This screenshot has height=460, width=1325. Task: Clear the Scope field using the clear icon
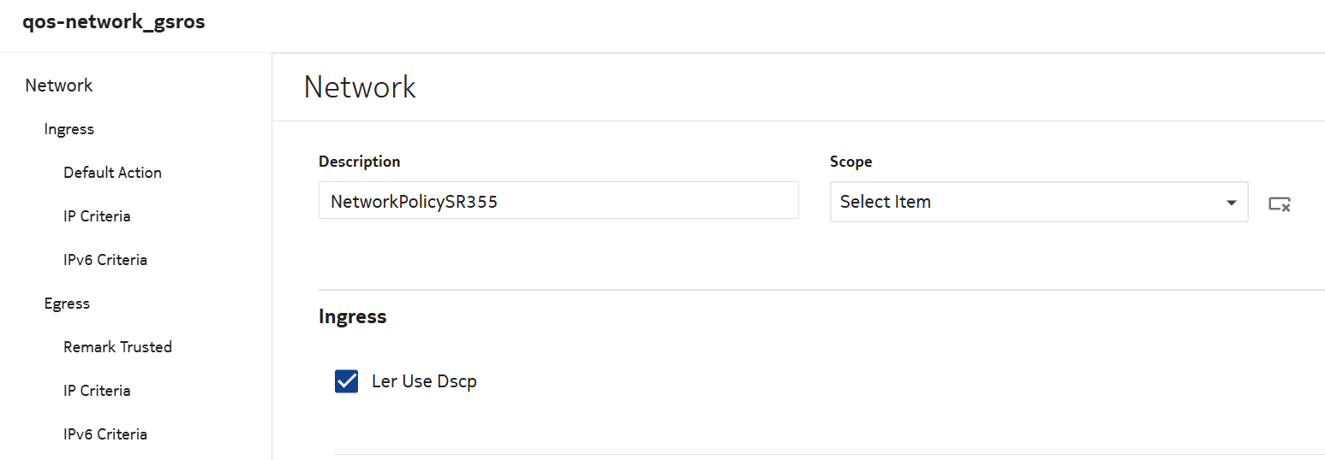[1279, 203]
